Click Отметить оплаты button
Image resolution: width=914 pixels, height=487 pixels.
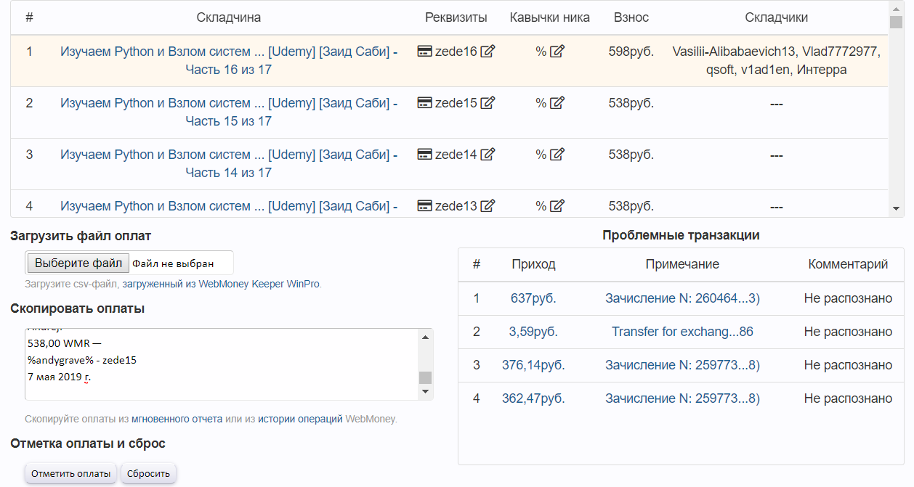tap(71, 474)
